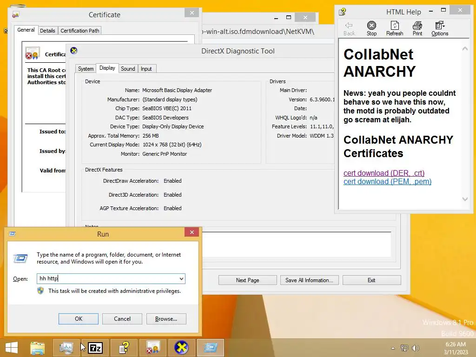
Task: Minimize the HTML Help window
Action: (431, 11)
